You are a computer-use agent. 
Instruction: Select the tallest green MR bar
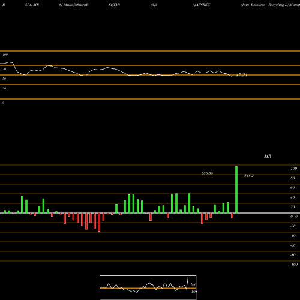click(236, 190)
